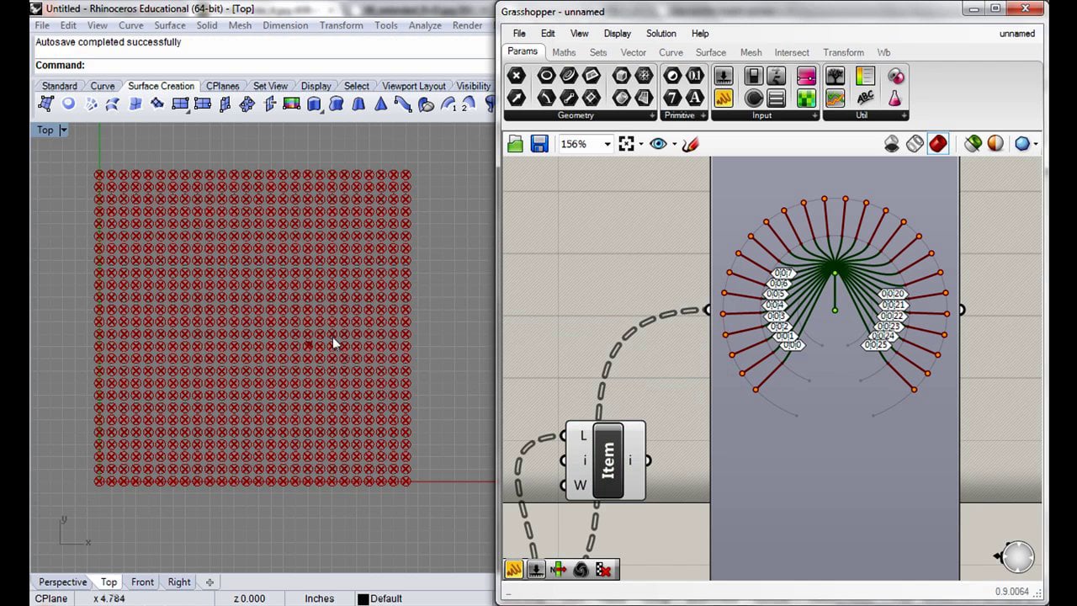This screenshot has height=606, width=1077.
Task: Select the ABC text tag icon
Action: click(x=865, y=98)
